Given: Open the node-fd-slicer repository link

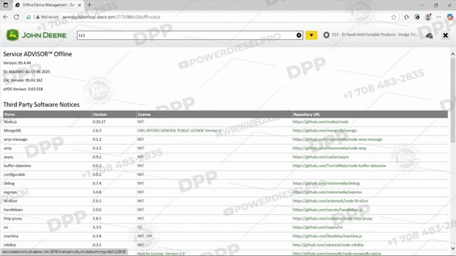Looking at the screenshot, I should [331, 201].
